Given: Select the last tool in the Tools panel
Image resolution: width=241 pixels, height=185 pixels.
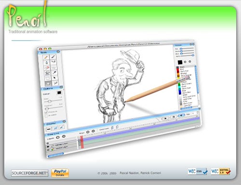Looking at the screenshot, I should [x=55, y=83].
